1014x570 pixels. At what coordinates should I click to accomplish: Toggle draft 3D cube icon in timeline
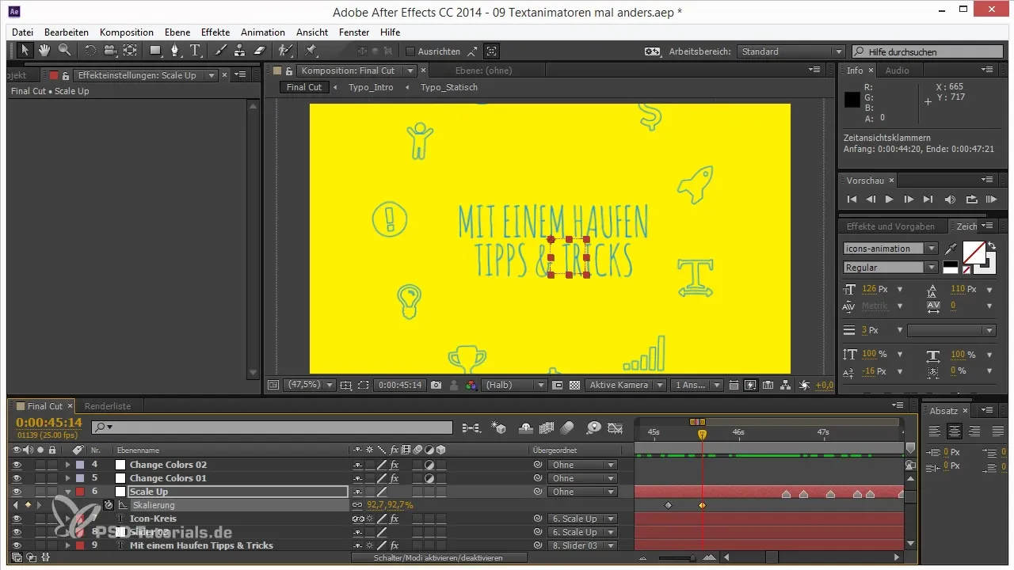click(x=499, y=427)
